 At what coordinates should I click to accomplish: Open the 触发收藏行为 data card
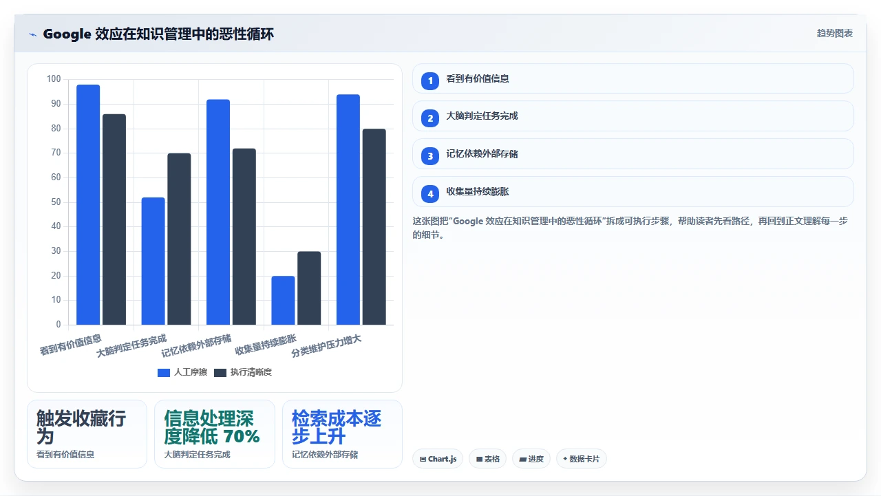point(87,434)
